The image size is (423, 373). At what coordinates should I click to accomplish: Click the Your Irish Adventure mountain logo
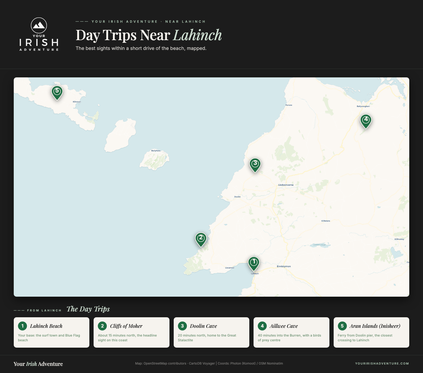click(x=39, y=34)
